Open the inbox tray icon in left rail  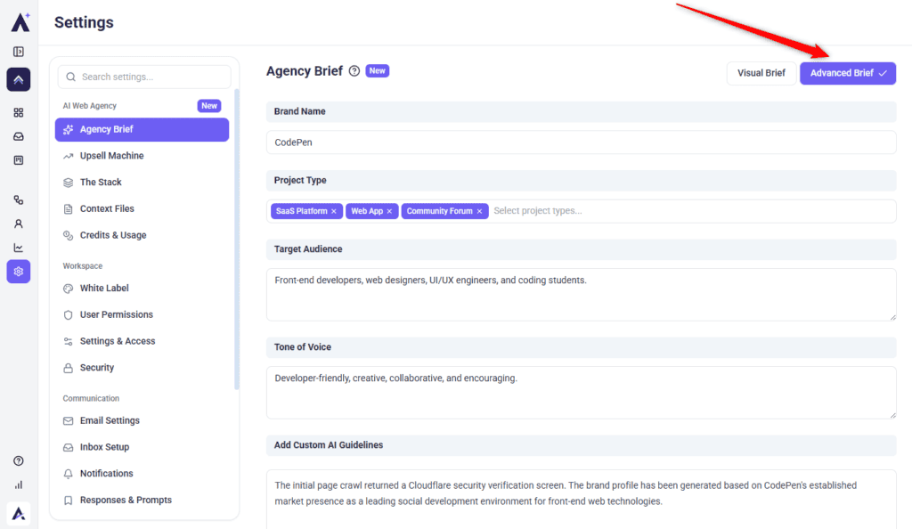(19, 136)
